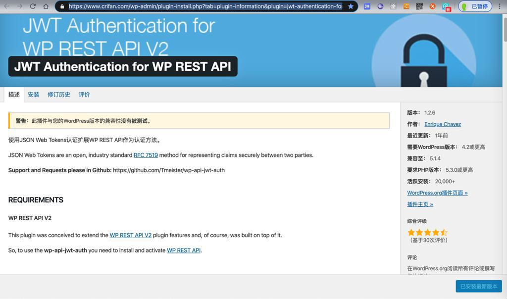Open the QR code extension icon
This screenshot has height=299, width=507.
point(419,6)
